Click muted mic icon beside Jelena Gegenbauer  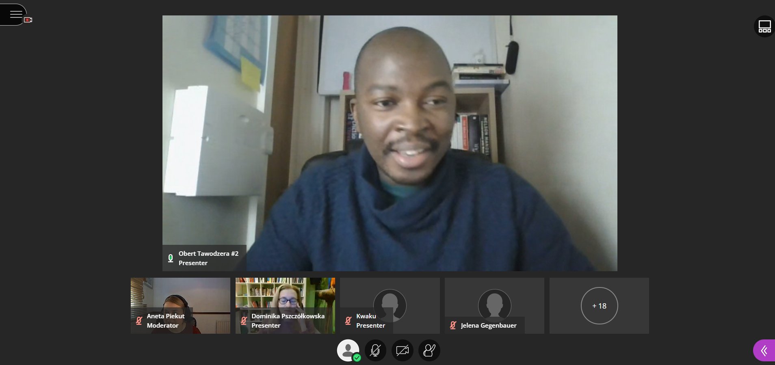pos(453,325)
